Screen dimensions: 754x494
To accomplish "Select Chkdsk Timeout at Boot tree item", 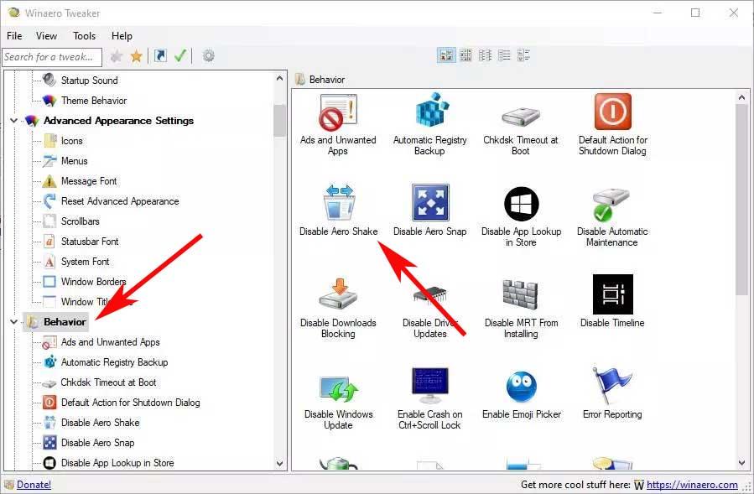I will 109,382.
